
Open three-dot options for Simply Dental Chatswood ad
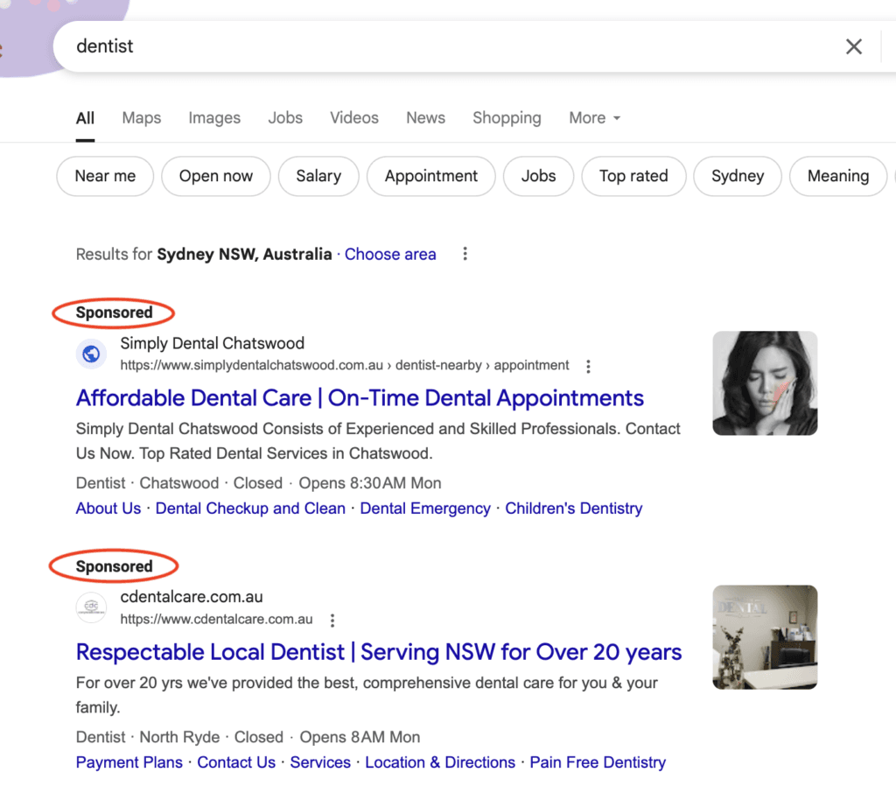click(x=588, y=366)
